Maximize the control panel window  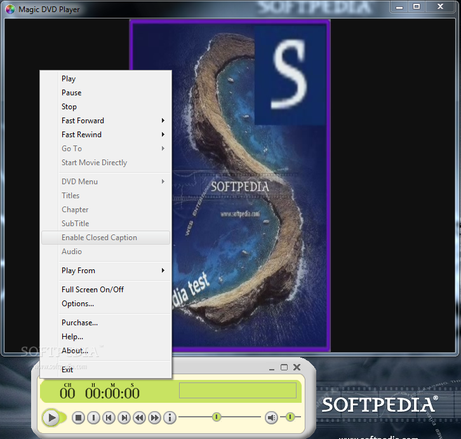pos(284,367)
